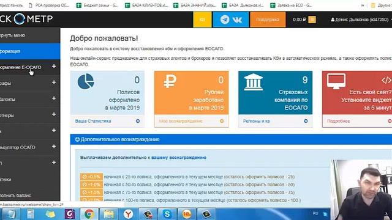Open the Регионы и кв link
392x220 pixels.
coord(256,121)
